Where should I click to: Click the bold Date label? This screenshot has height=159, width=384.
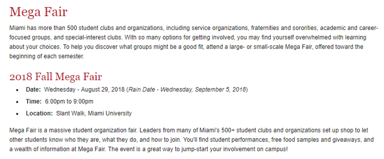33,89
